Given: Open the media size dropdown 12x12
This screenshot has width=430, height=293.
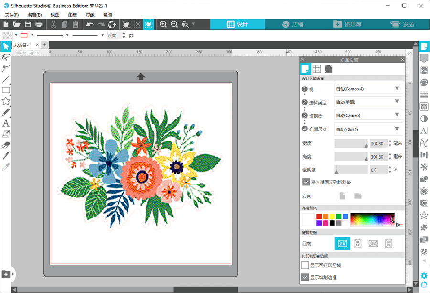Looking at the screenshot, I should [x=368, y=130].
